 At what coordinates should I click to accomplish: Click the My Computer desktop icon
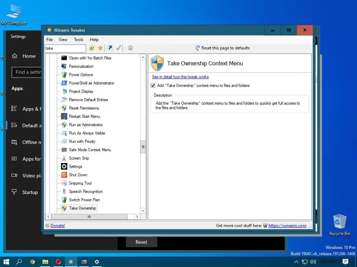(x=14, y=15)
